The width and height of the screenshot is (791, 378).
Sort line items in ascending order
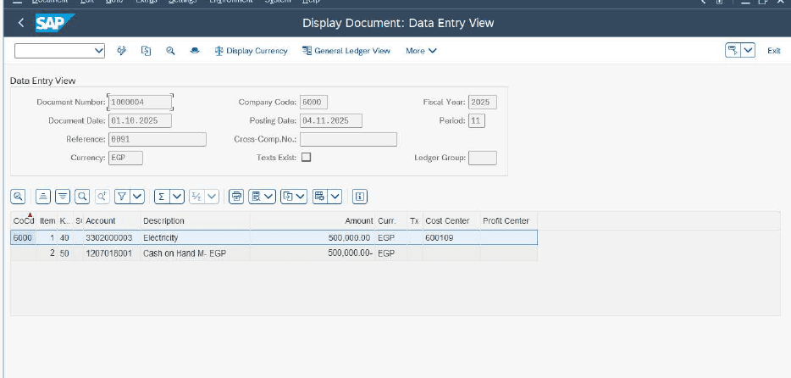[43, 197]
